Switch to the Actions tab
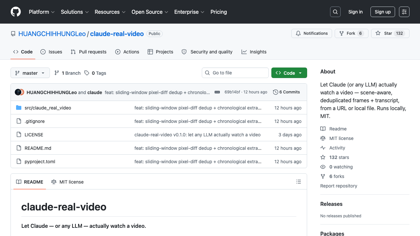This screenshot has height=236, width=420. tap(127, 52)
